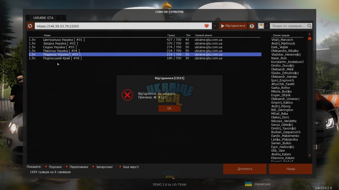Click the Назад back button

point(291,169)
